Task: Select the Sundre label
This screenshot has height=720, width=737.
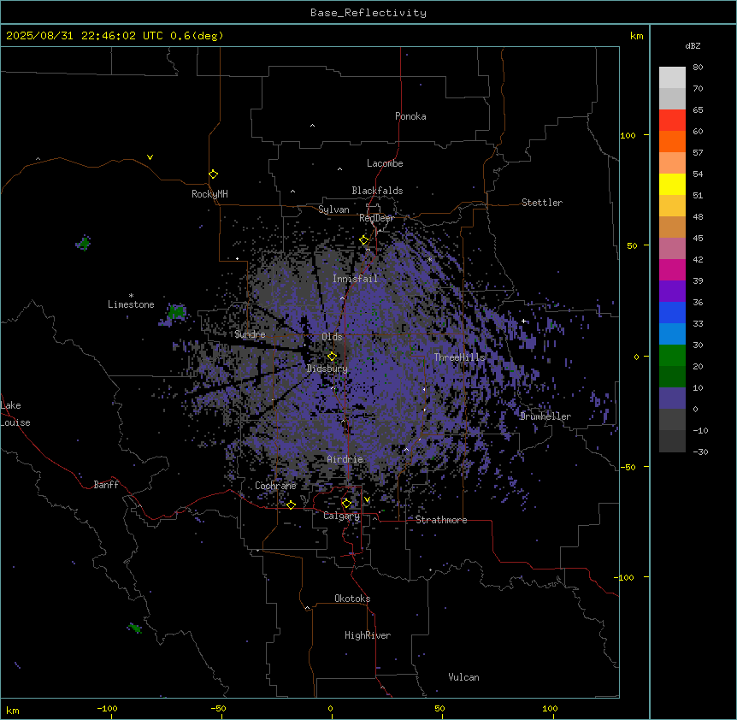Action: click(250, 334)
